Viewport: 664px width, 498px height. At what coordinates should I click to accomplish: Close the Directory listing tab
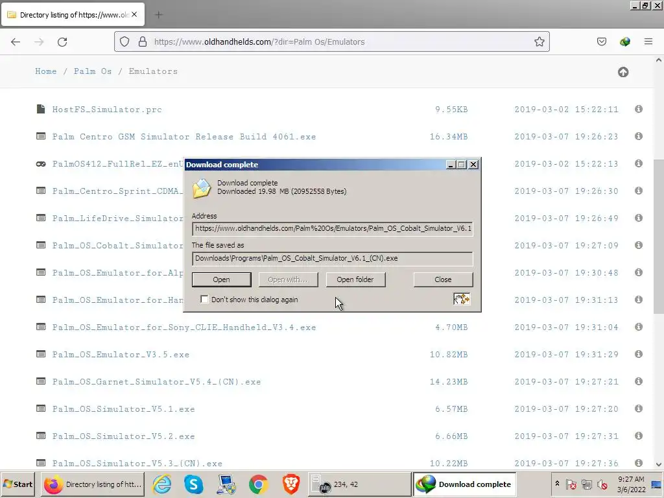(134, 14)
